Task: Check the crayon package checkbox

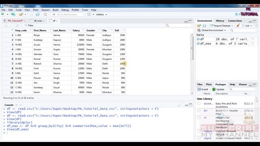Action: point(199,131)
